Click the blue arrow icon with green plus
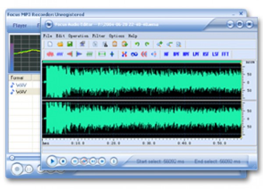The height and width of the screenshot is (189, 263). coord(160,44)
